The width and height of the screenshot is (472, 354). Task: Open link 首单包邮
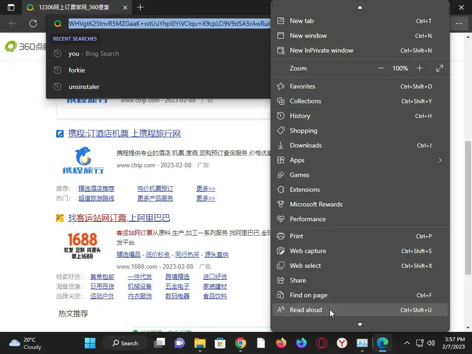102,277
